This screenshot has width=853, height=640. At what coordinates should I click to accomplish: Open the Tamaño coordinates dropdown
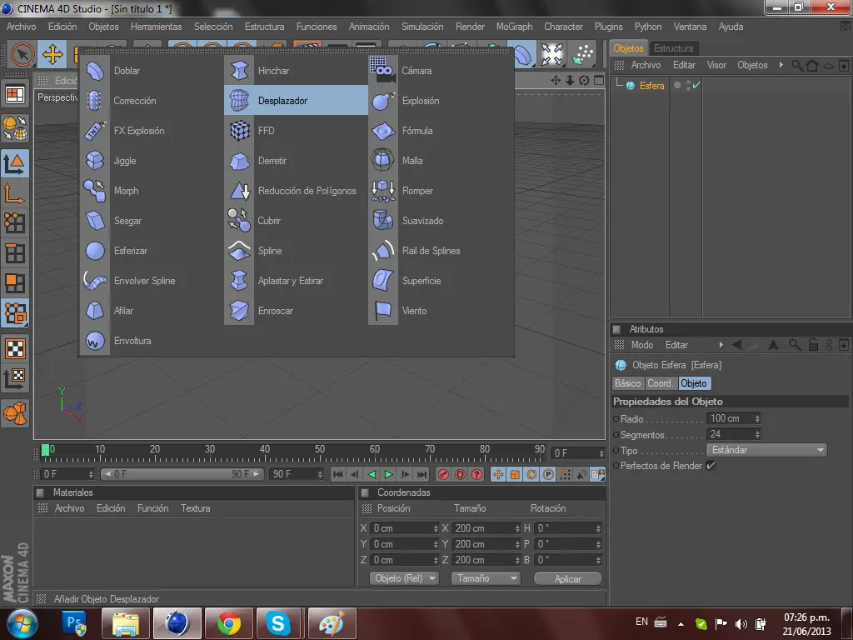pos(486,578)
